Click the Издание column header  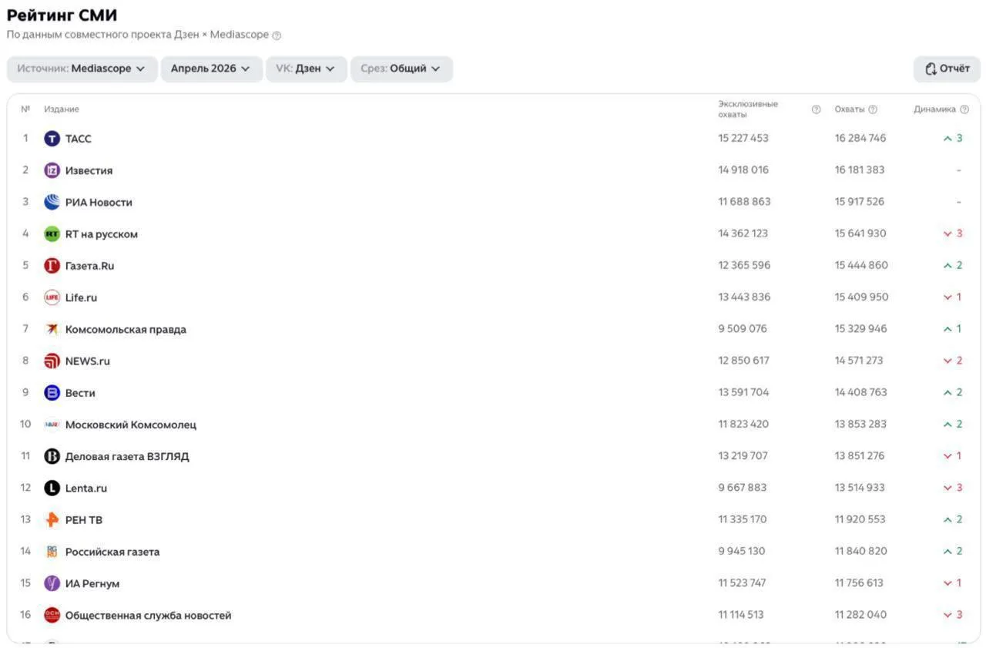point(62,109)
